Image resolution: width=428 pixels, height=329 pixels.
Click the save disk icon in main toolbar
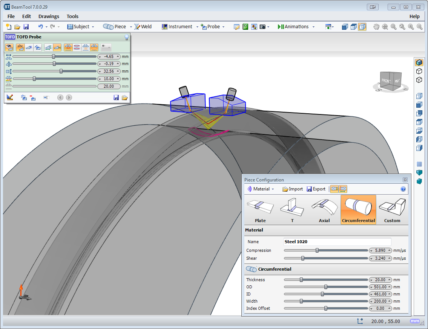pos(26,27)
